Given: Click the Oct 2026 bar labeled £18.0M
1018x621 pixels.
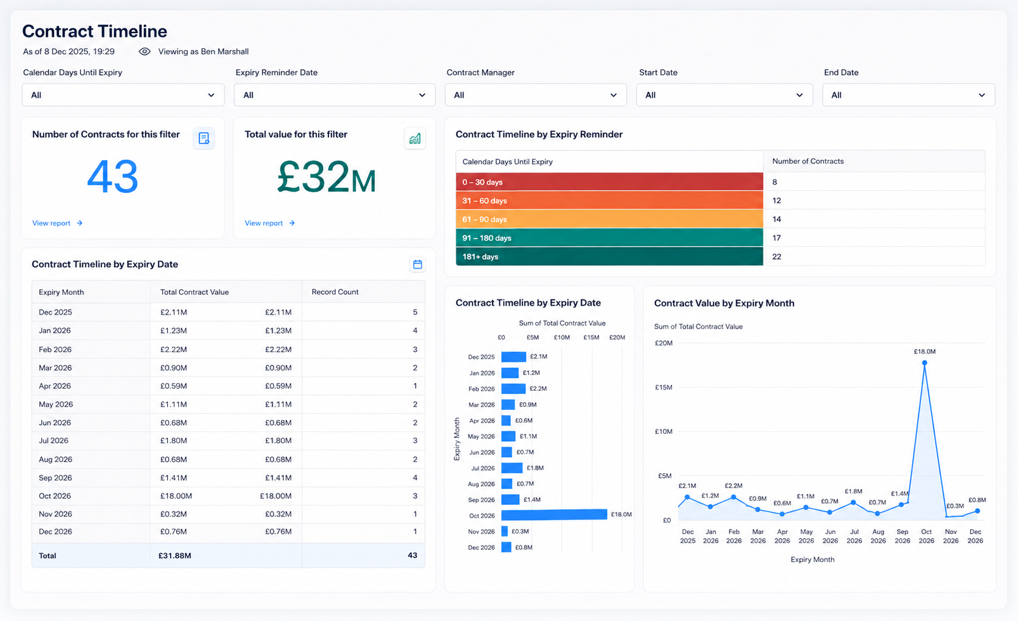Looking at the screenshot, I should pyautogui.click(x=554, y=515).
